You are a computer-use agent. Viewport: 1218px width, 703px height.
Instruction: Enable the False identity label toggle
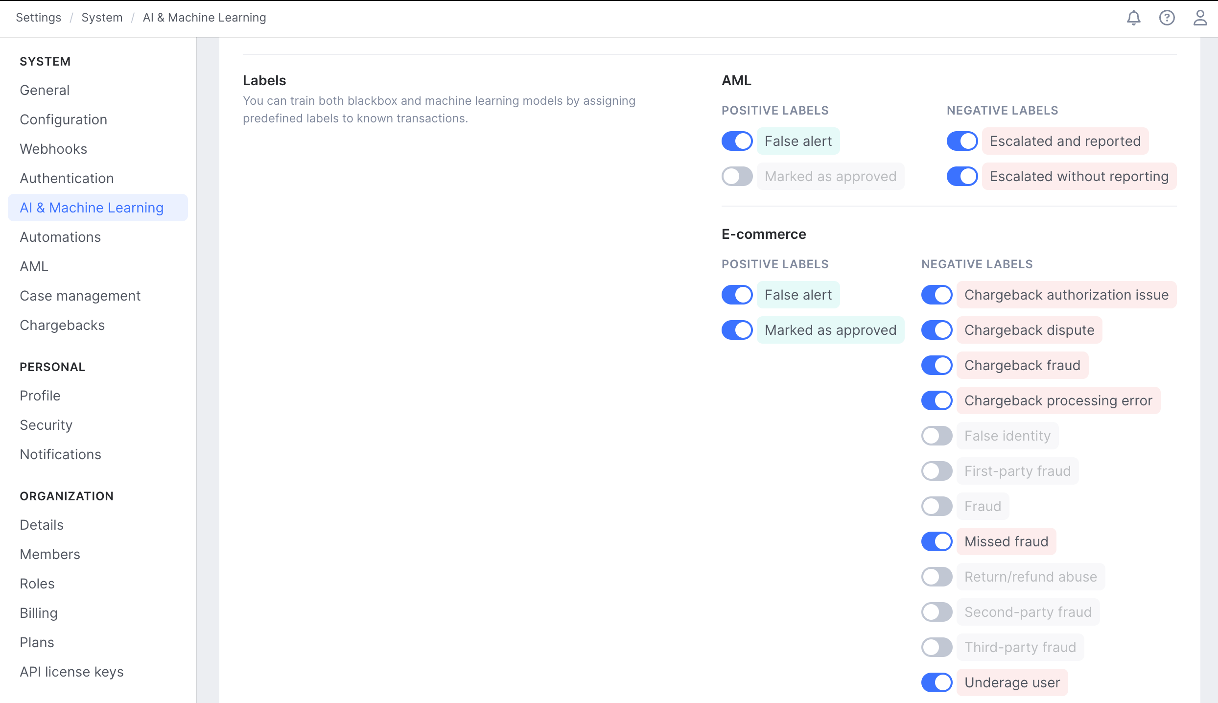pyautogui.click(x=937, y=436)
